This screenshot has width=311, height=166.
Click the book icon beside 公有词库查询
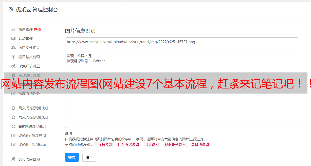tap(13, 159)
